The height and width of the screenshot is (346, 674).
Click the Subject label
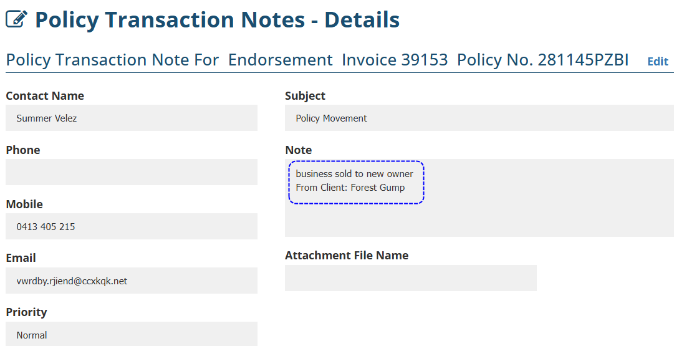click(x=305, y=95)
